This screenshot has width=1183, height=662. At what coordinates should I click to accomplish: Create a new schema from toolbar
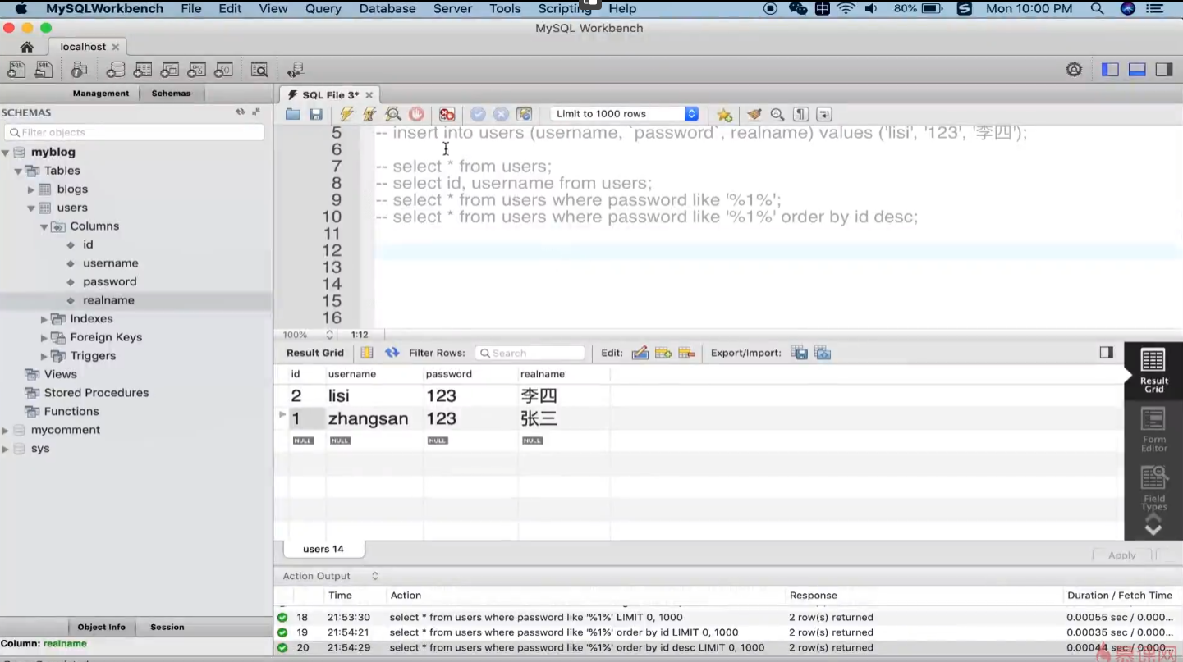tap(116, 70)
